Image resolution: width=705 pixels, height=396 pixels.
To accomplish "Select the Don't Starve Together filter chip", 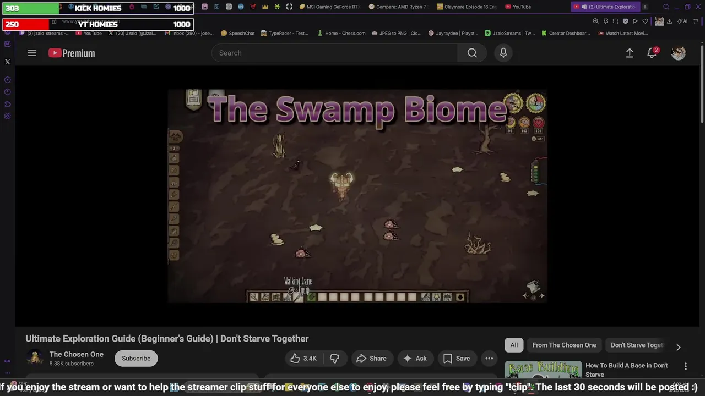I will pos(637,345).
